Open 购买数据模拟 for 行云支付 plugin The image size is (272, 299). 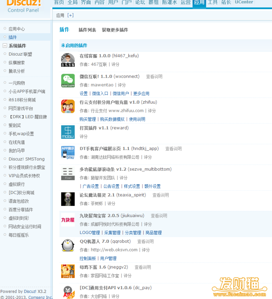point(112,120)
